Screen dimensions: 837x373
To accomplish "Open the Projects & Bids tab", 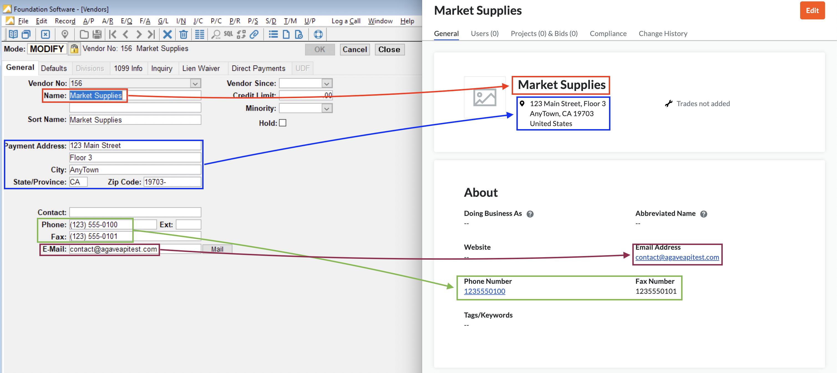I will pos(544,34).
